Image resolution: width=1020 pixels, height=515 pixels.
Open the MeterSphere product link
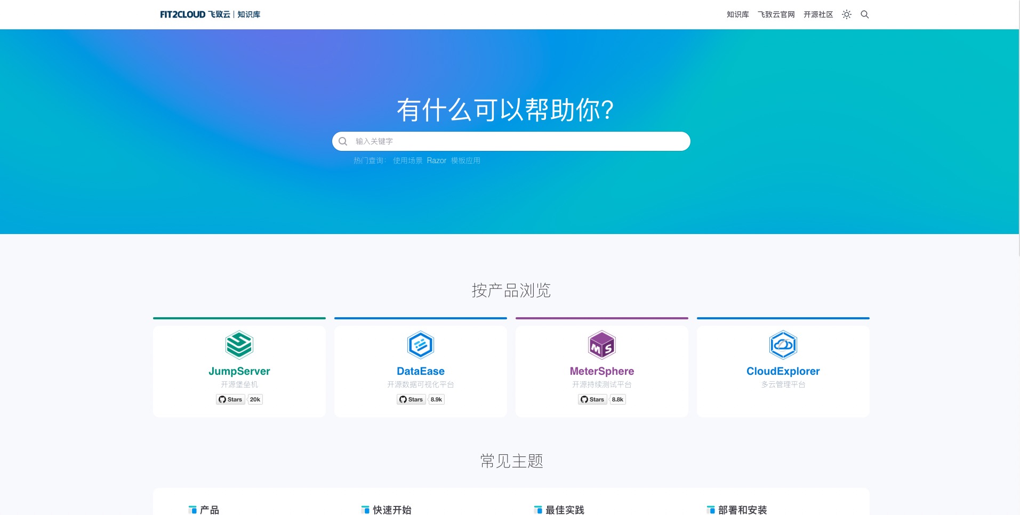(602, 371)
